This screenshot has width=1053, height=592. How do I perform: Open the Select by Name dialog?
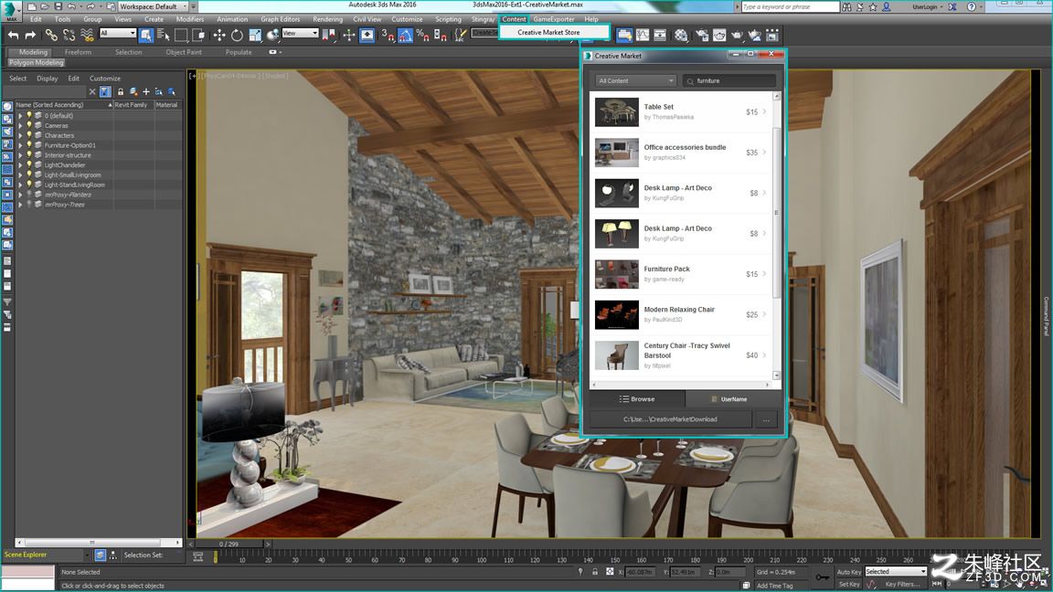pyautogui.click(x=164, y=35)
